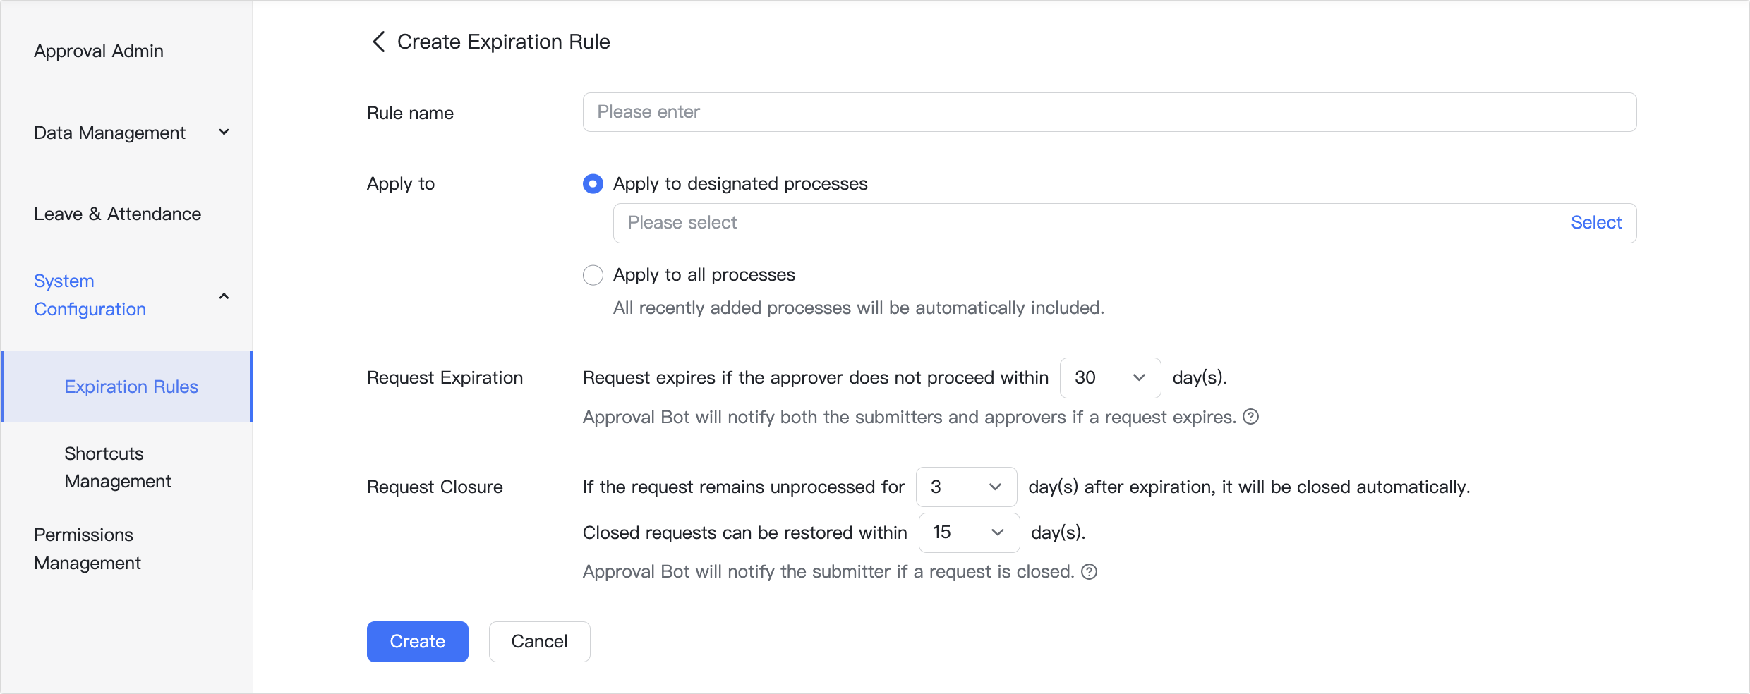Cancel the expiration rule creation
The height and width of the screenshot is (694, 1750).
tap(539, 641)
